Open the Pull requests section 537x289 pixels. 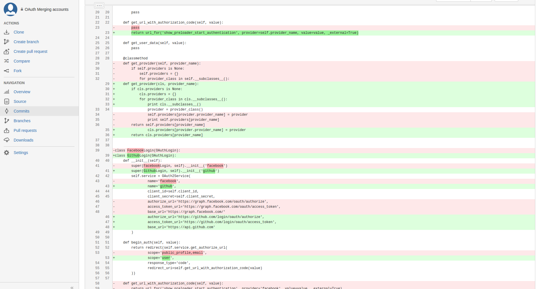coord(25,130)
